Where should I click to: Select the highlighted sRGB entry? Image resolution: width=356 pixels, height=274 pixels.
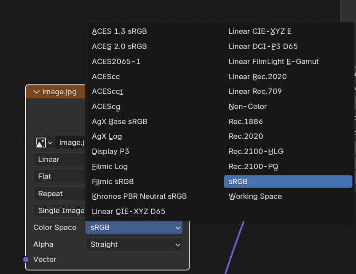pos(288,181)
